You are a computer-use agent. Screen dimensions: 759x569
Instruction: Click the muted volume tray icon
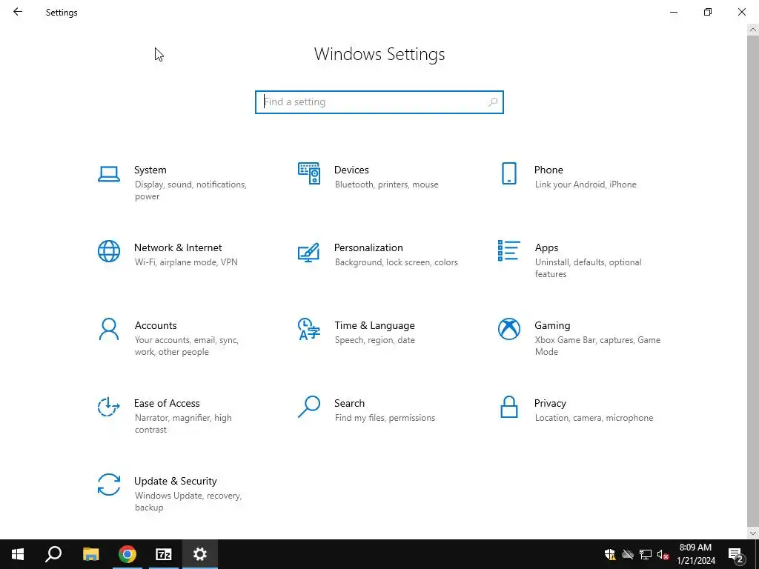click(663, 554)
